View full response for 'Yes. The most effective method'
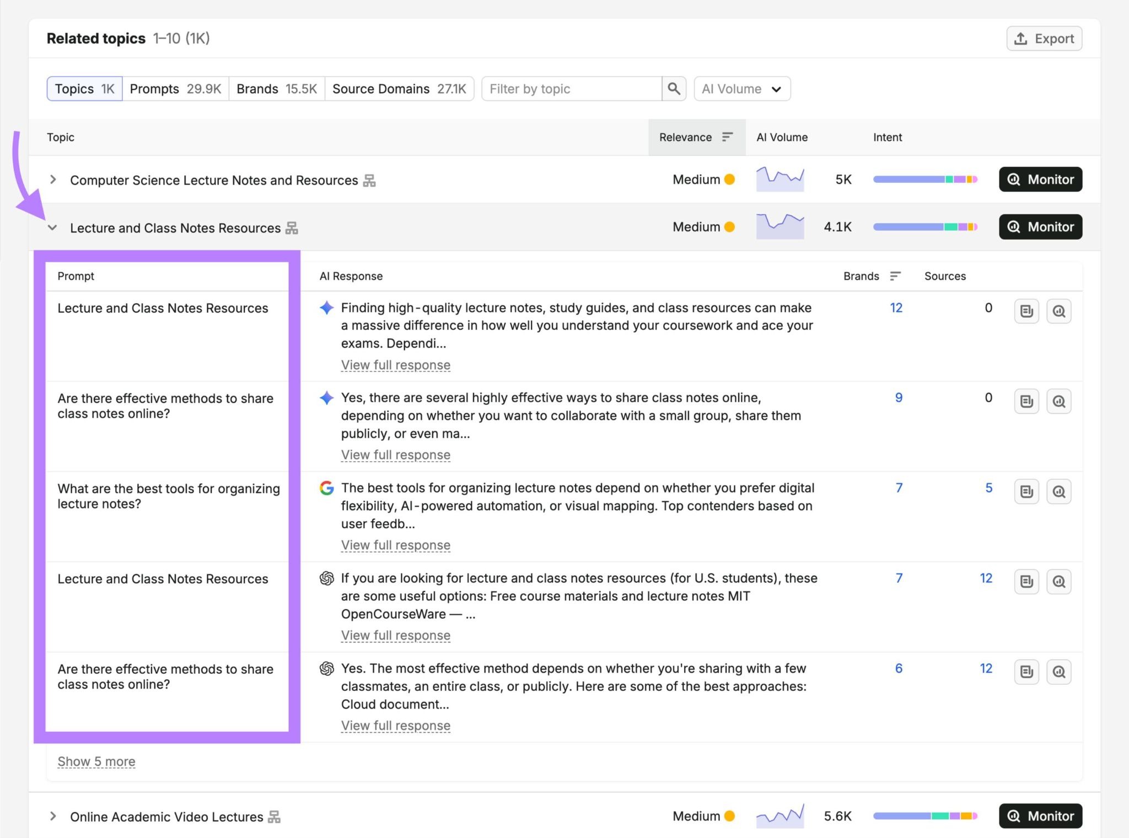 pyautogui.click(x=396, y=726)
